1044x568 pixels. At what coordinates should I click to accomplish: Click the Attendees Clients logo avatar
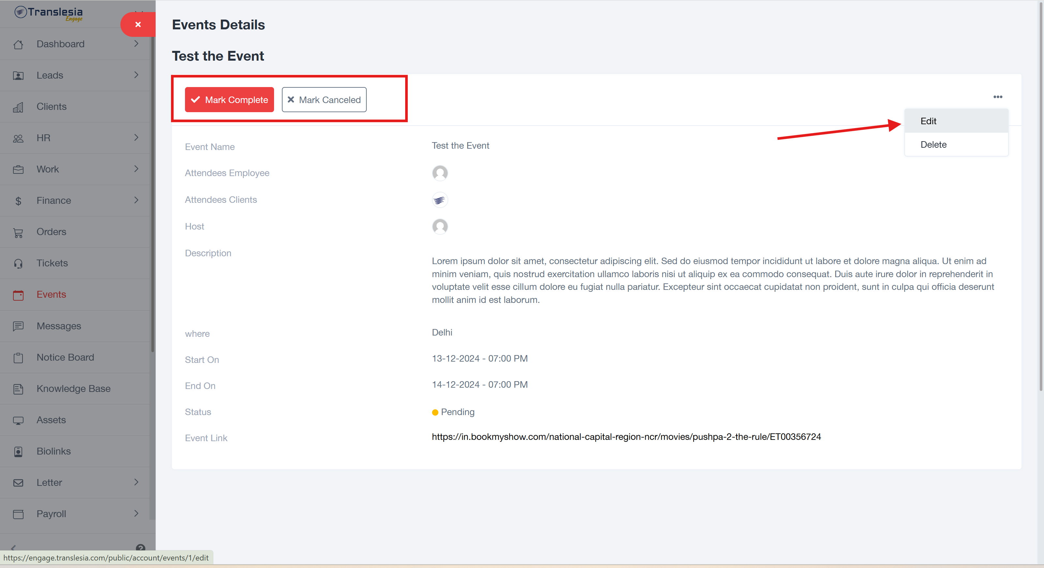(439, 200)
